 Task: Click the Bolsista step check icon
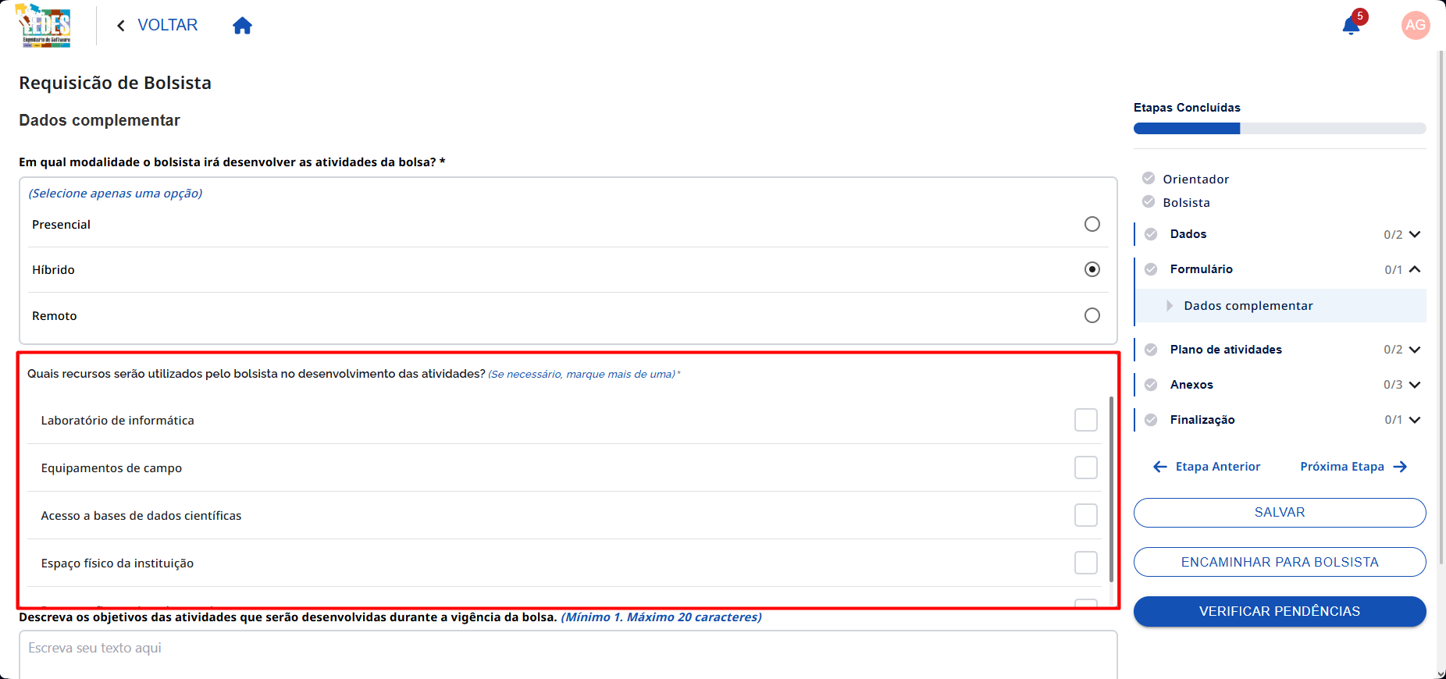(x=1149, y=201)
